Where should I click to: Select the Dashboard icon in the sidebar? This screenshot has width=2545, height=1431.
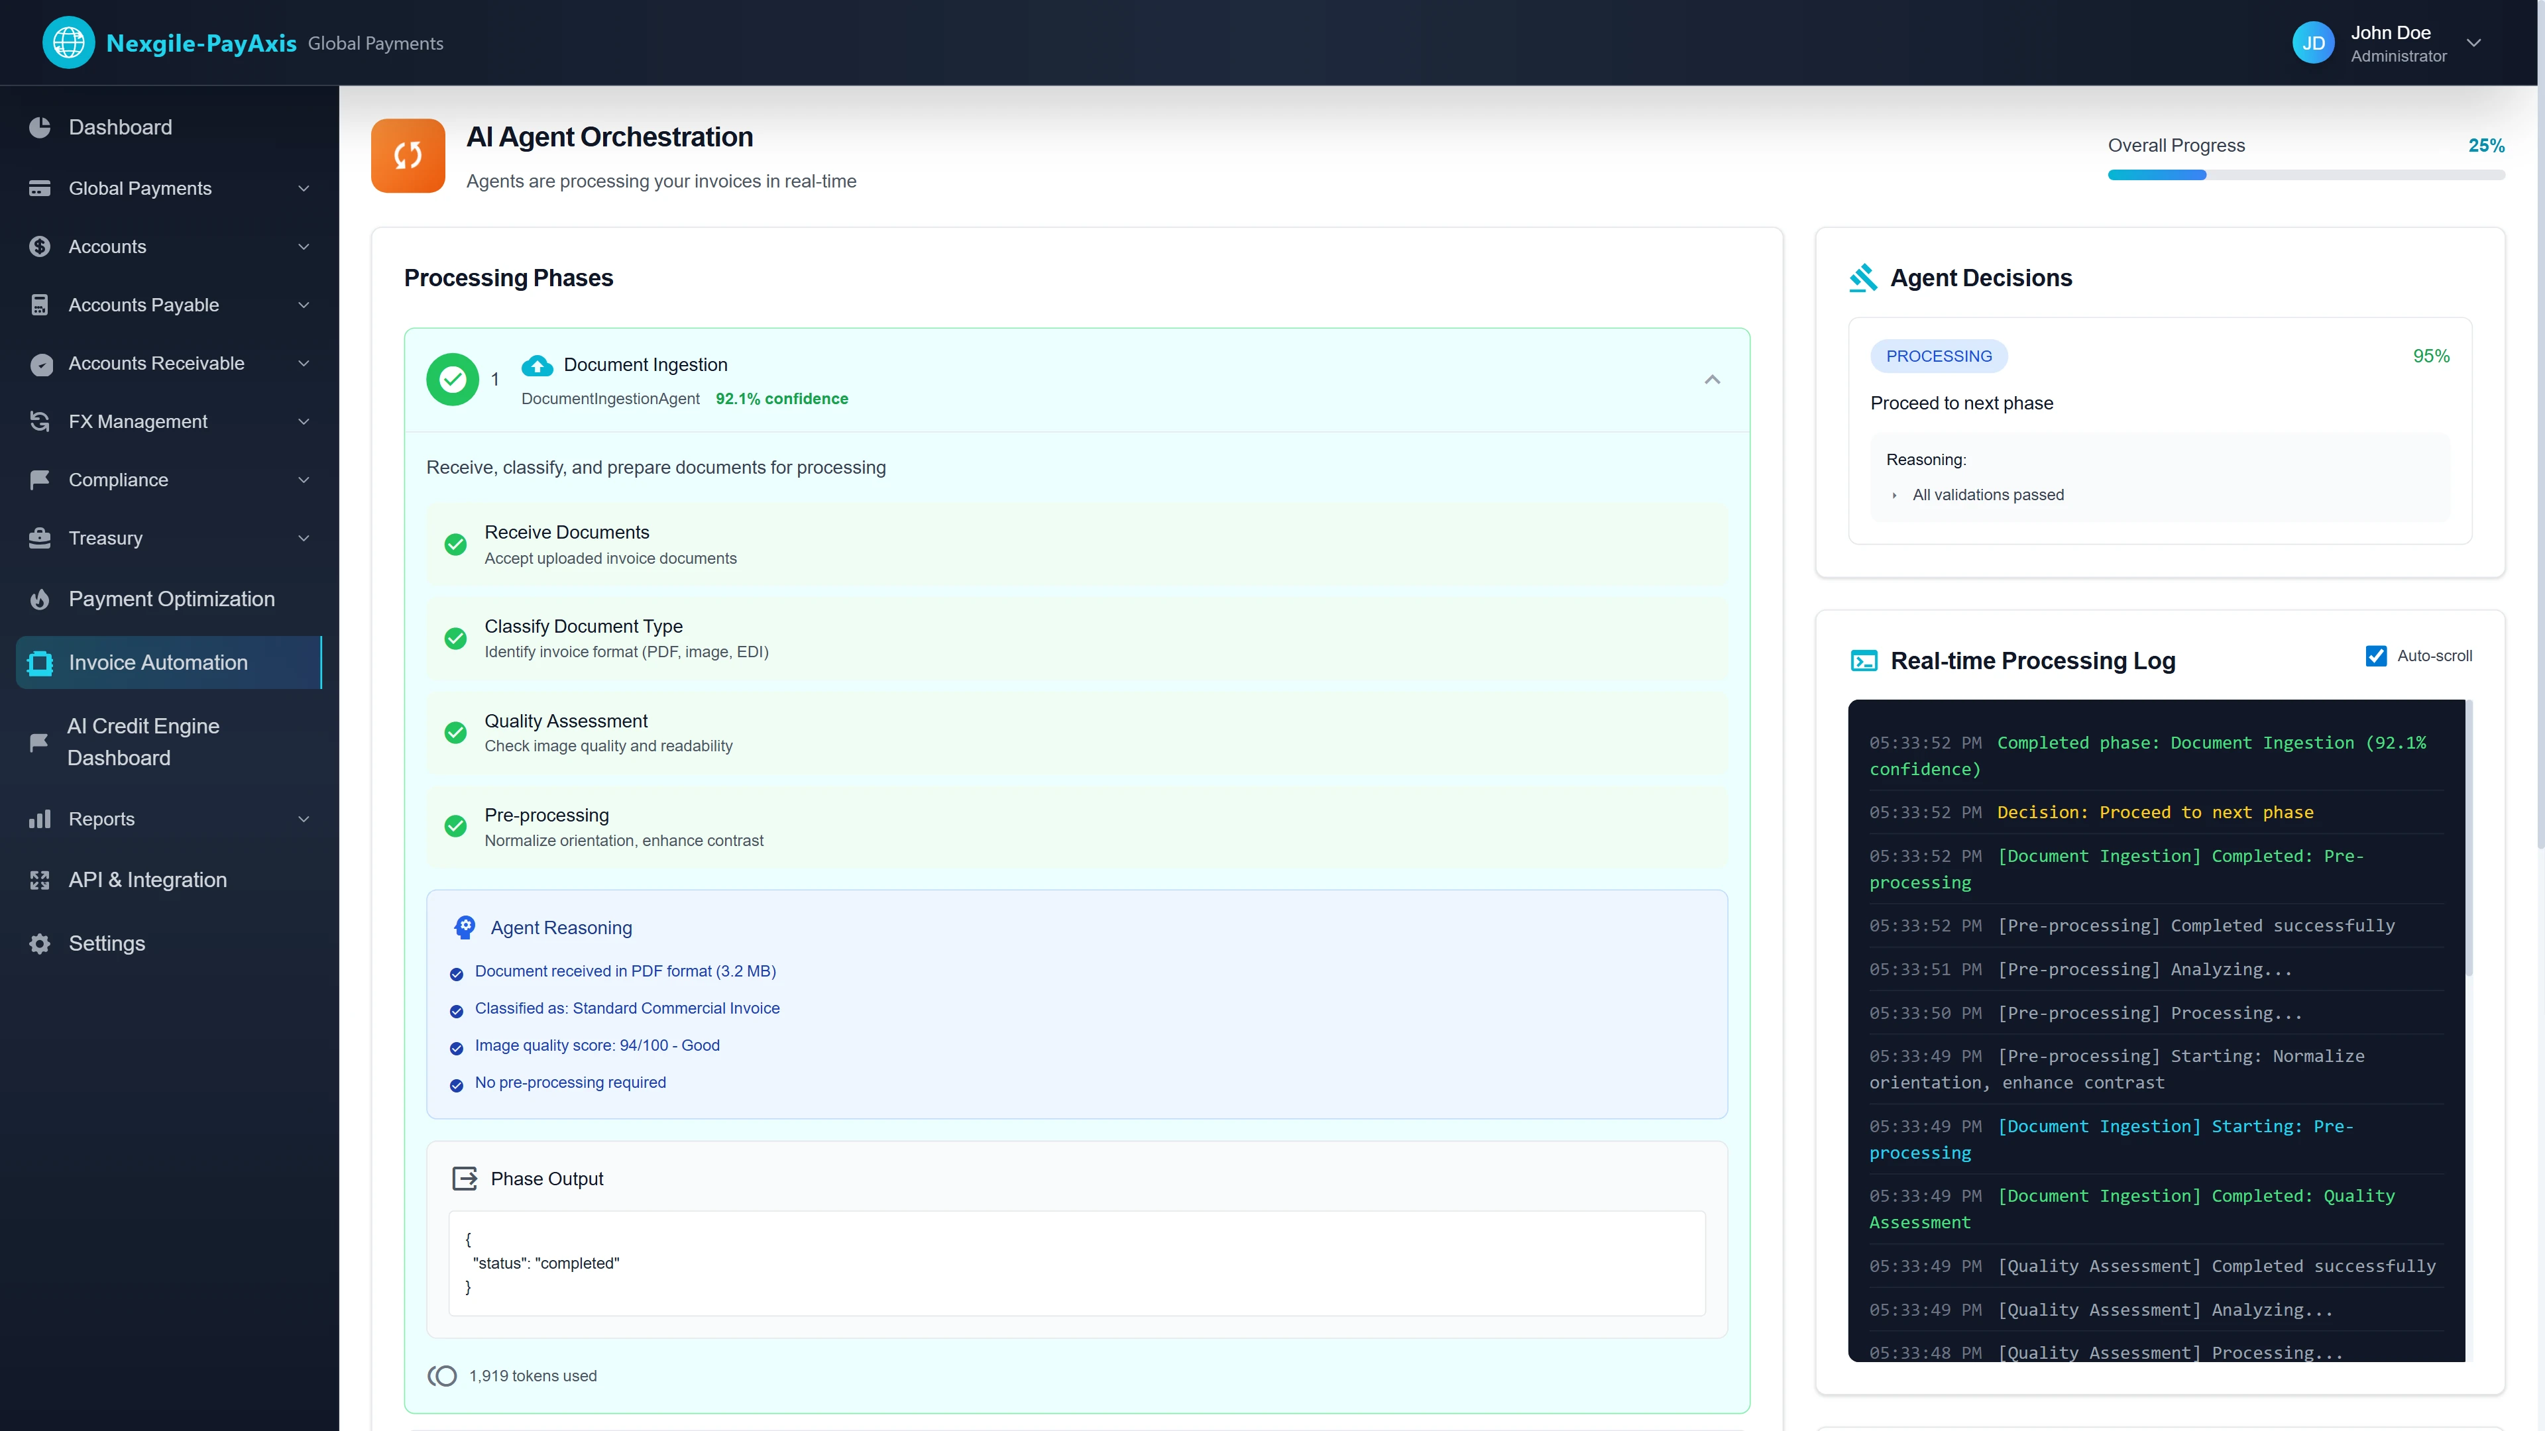coord(40,127)
